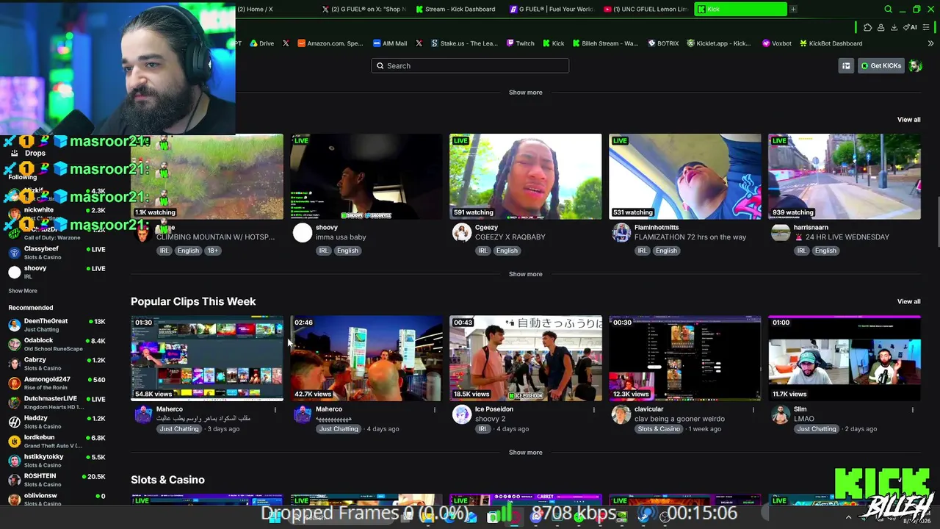The image size is (940, 529).
Task: Open the Billeh Stream bookmark
Action: pos(606,43)
